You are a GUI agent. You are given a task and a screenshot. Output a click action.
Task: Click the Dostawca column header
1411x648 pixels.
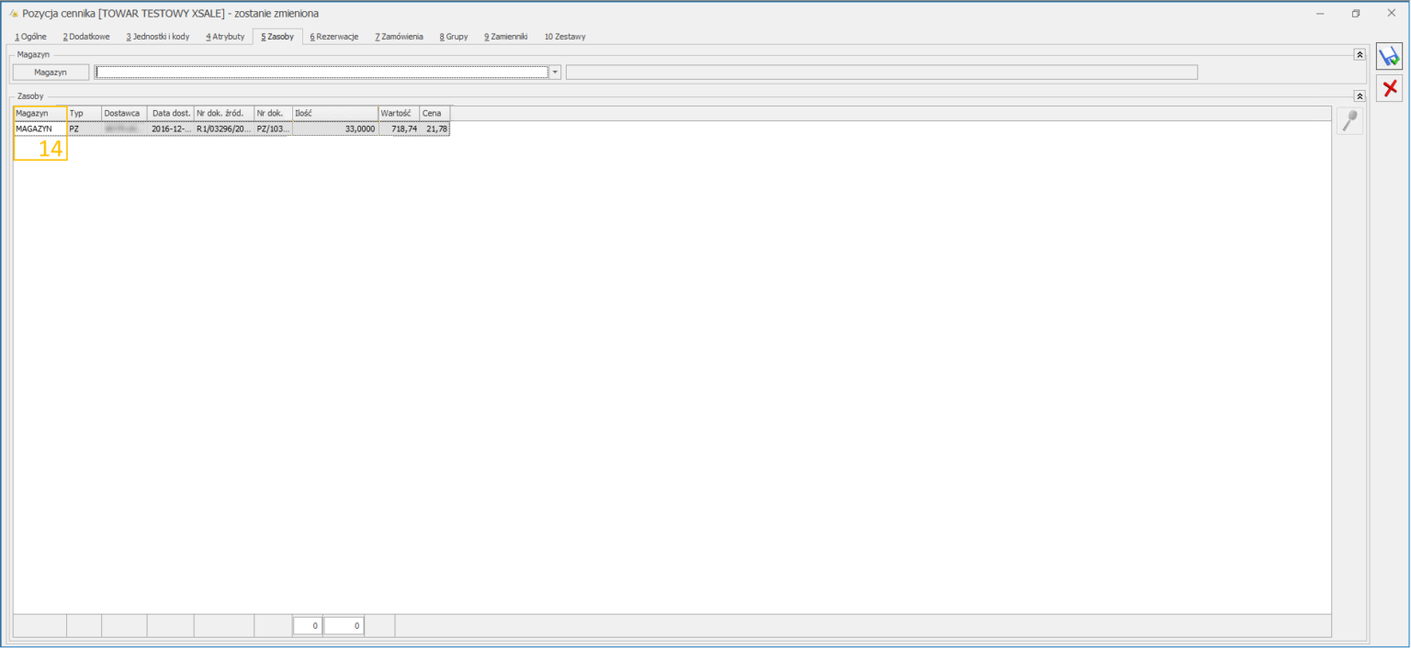(x=123, y=113)
